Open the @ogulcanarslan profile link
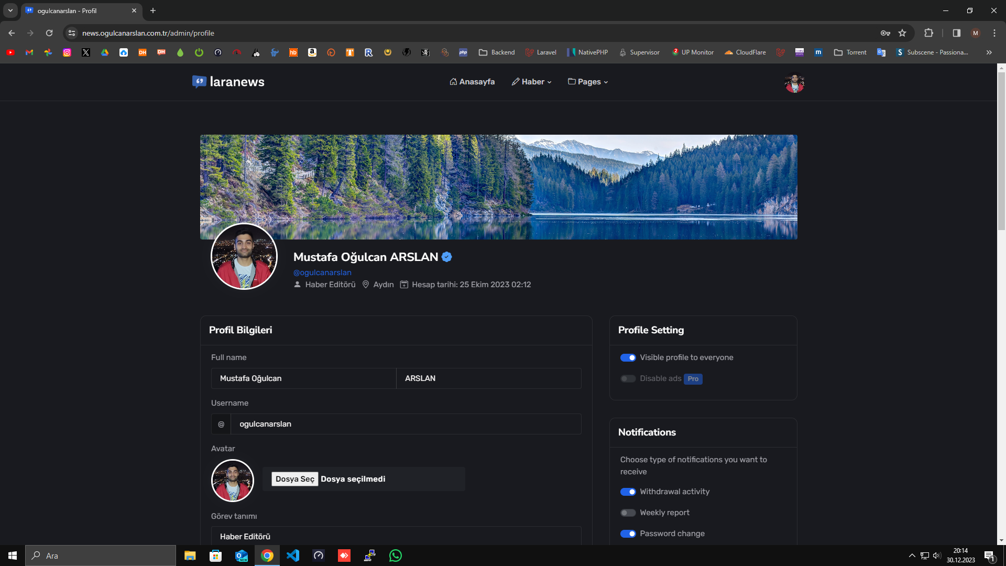1006x566 pixels. pyautogui.click(x=322, y=273)
